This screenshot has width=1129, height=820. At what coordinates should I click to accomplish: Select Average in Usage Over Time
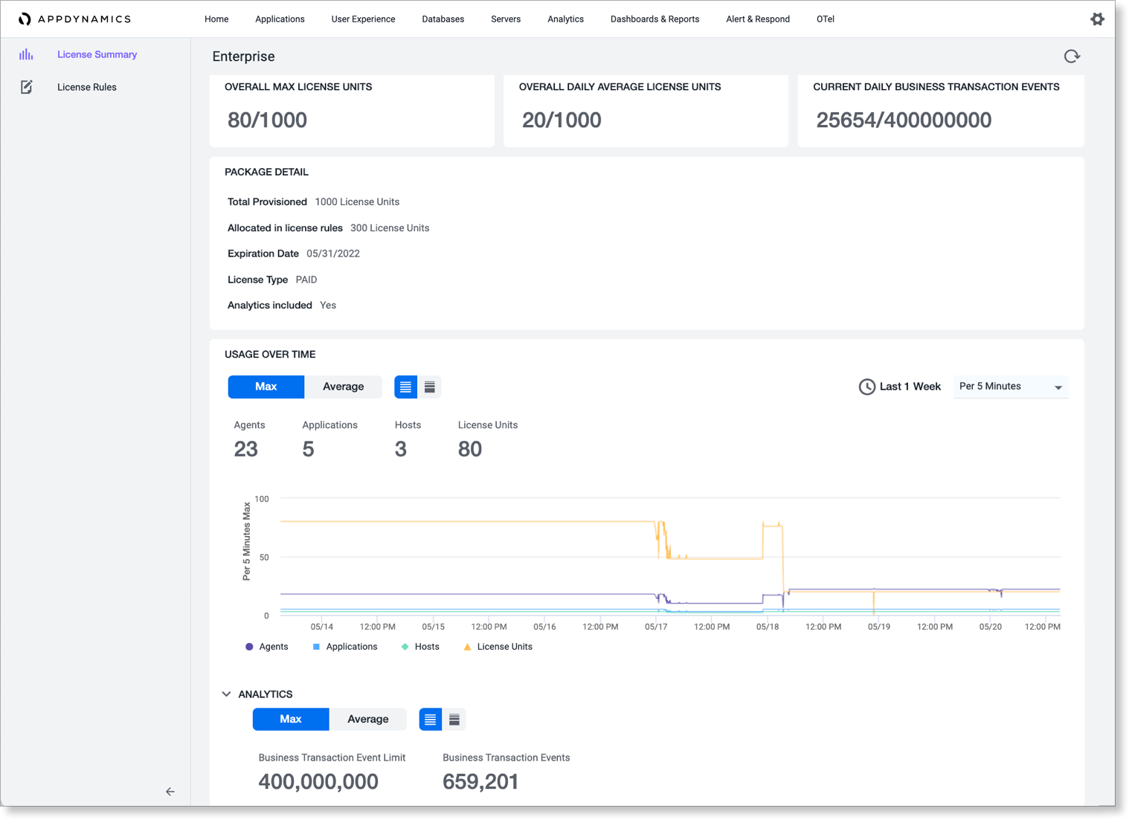tap(344, 387)
